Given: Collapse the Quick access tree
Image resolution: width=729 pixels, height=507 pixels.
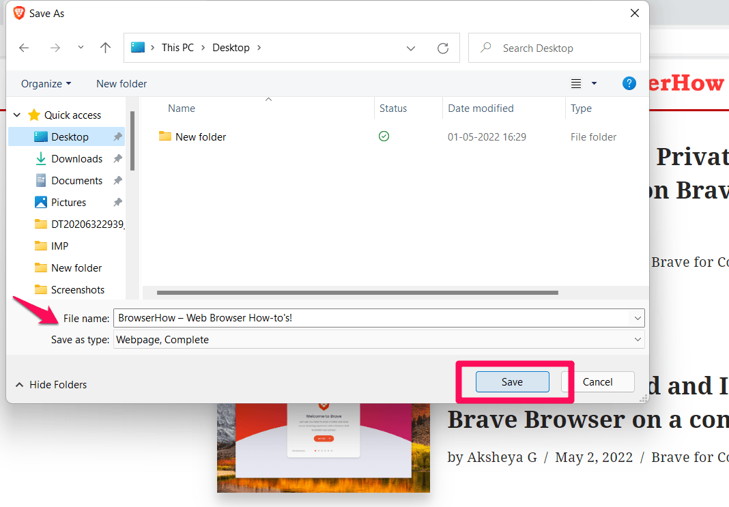Looking at the screenshot, I should point(17,115).
